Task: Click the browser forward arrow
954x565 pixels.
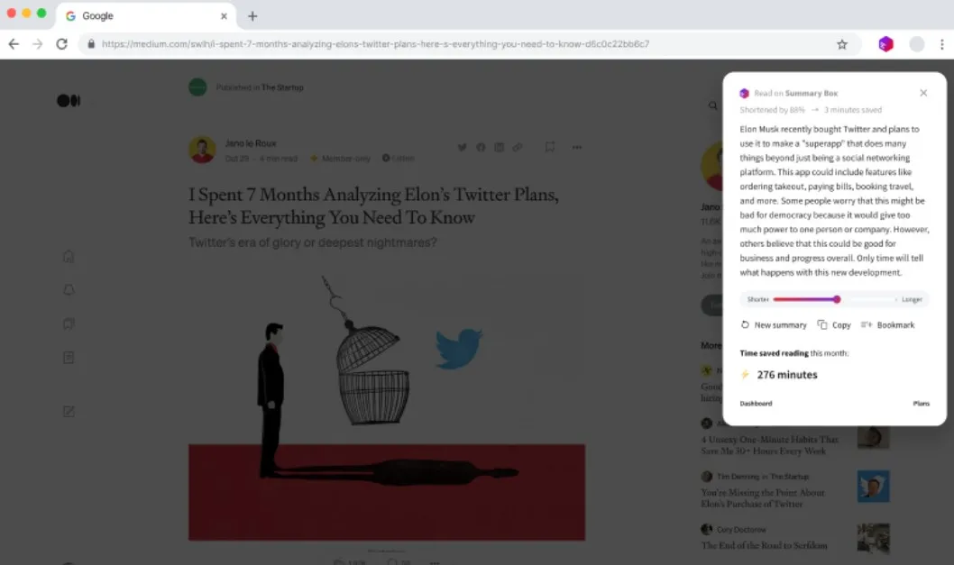Action: coord(38,44)
